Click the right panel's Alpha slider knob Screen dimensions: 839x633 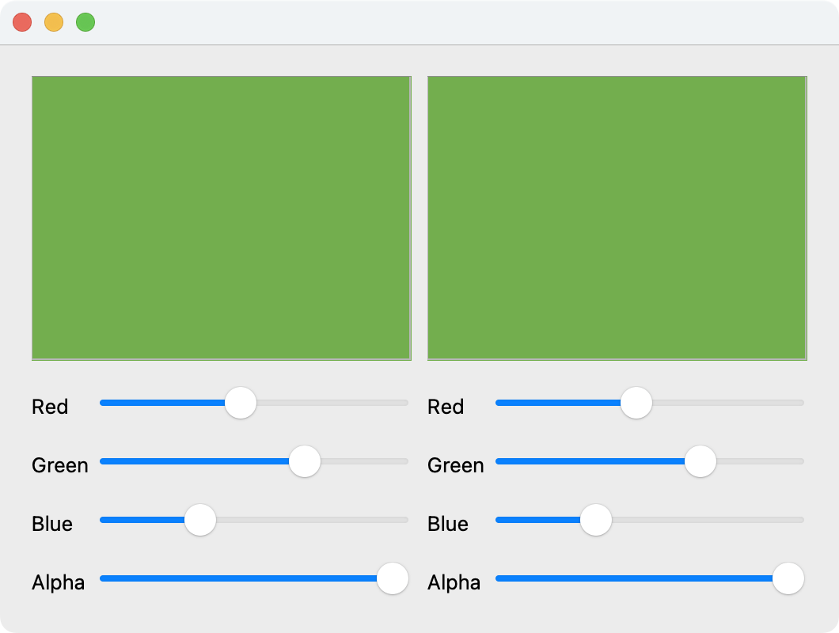(x=788, y=578)
